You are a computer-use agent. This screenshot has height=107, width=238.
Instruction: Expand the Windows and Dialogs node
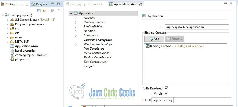(76, 44)
